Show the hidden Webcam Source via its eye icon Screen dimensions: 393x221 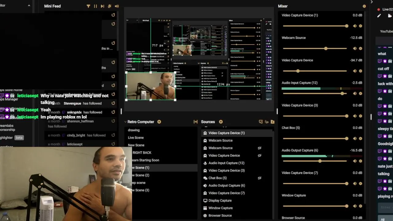coord(259,148)
